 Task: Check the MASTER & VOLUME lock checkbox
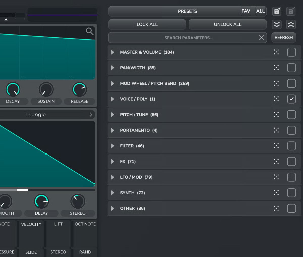291,52
